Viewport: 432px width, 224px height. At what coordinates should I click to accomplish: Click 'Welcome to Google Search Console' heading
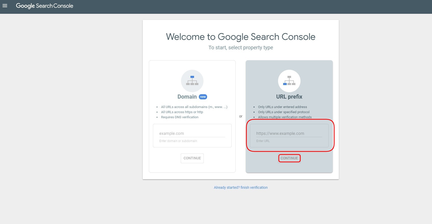click(241, 37)
